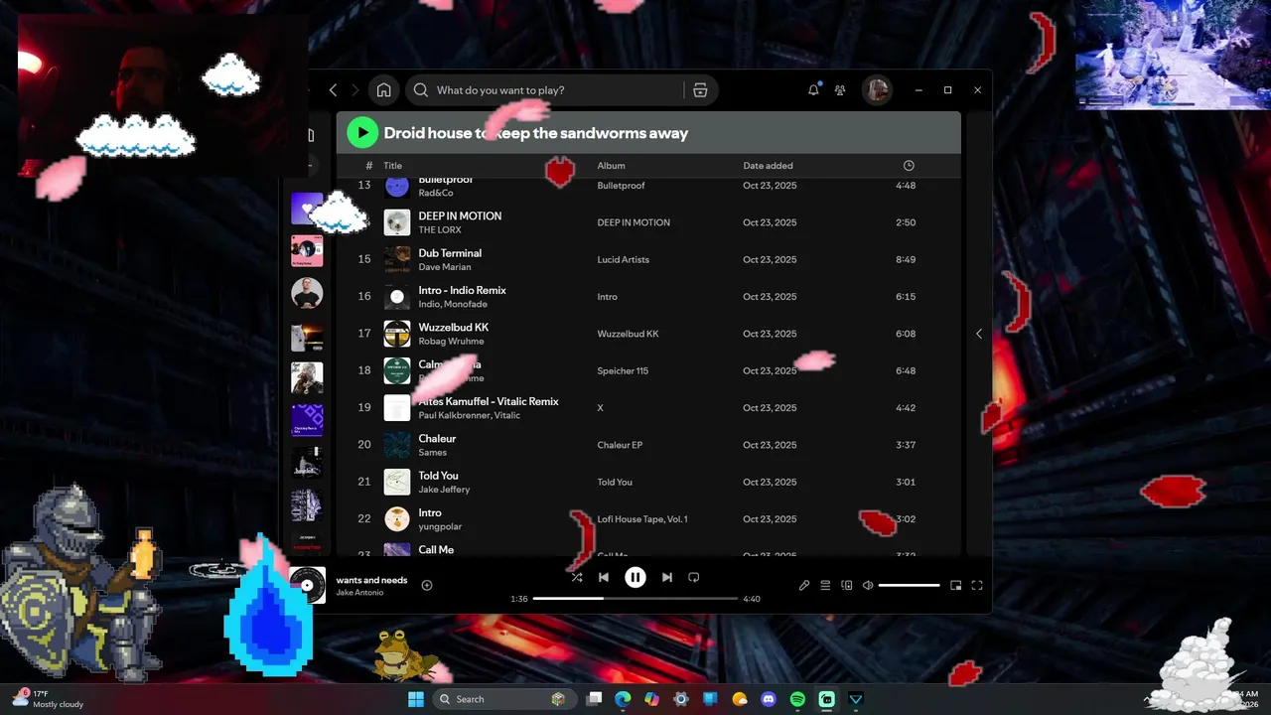The height and width of the screenshot is (715, 1271).
Task: Open artist Jake Jeffery
Action: pos(444,490)
